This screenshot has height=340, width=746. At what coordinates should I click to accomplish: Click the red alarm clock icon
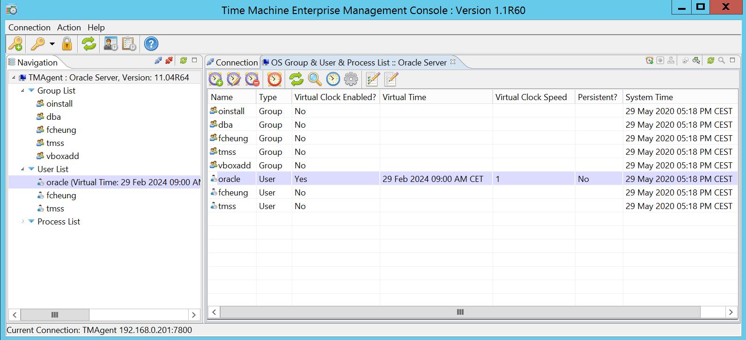click(274, 80)
